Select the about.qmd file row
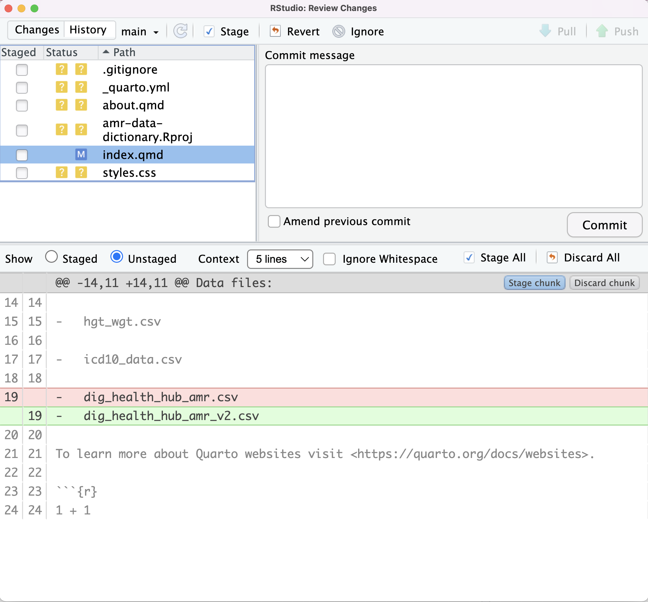 tap(127, 105)
